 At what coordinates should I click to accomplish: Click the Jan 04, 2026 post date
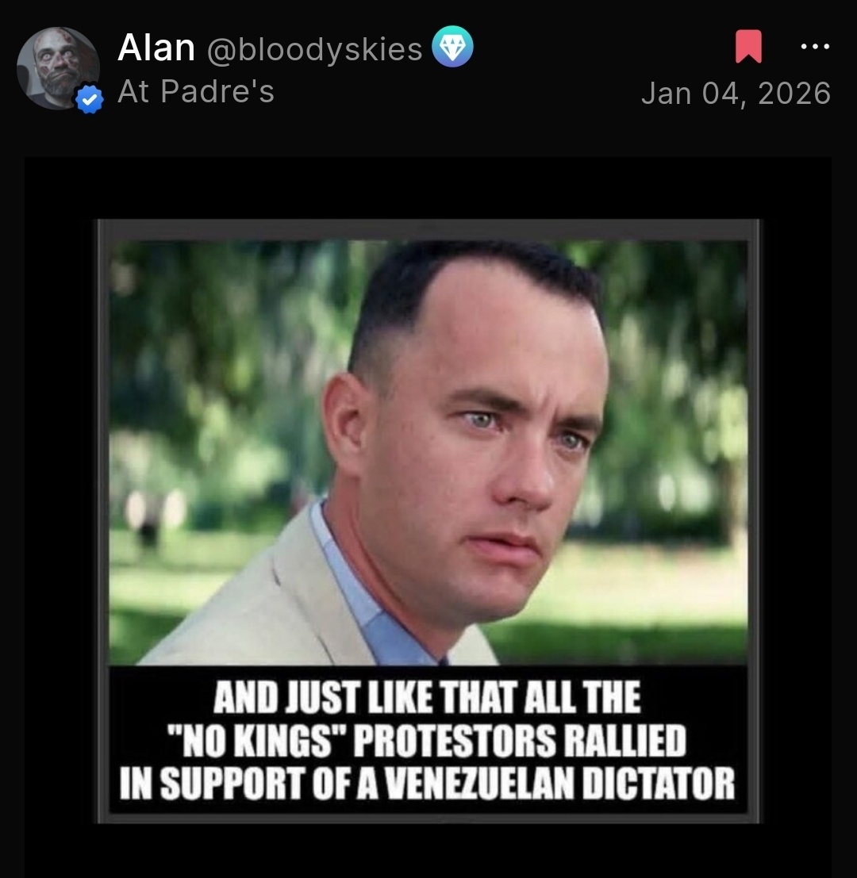point(736,93)
